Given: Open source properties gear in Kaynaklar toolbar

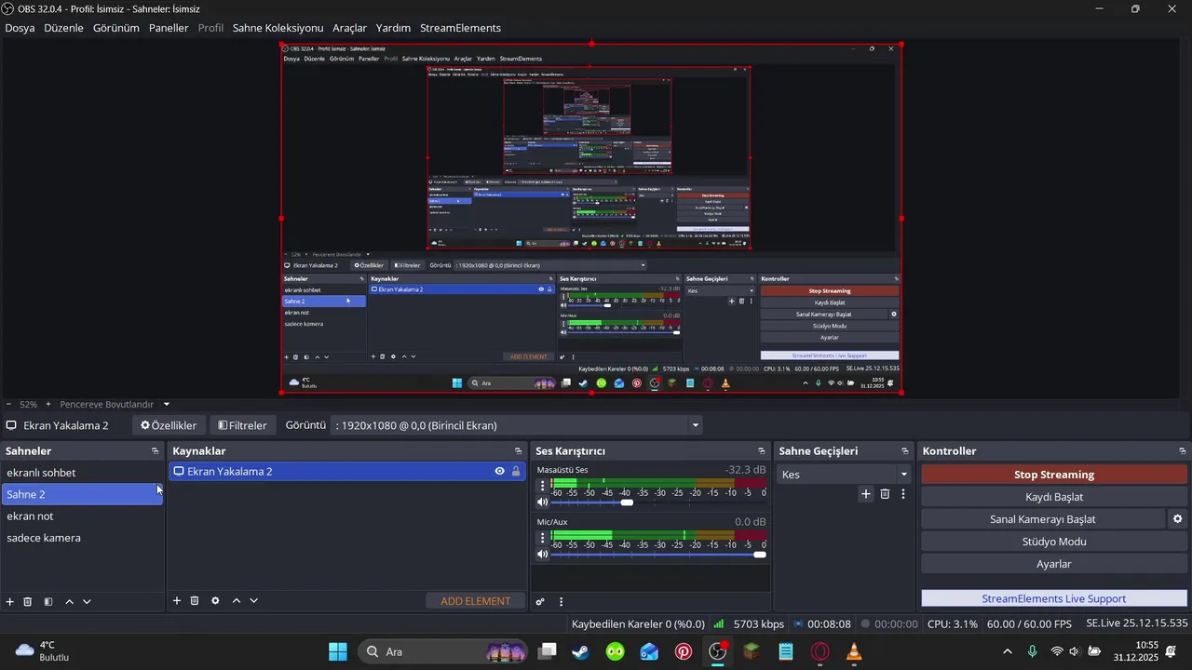Looking at the screenshot, I should point(215,601).
